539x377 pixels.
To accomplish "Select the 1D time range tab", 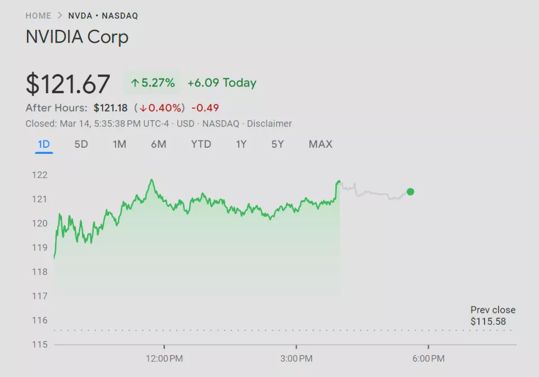I will point(44,144).
